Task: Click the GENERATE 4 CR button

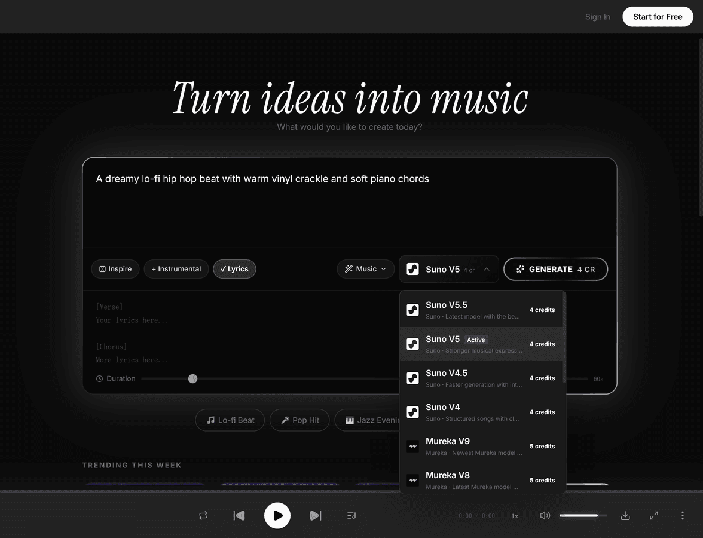Action: (x=555, y=269)
